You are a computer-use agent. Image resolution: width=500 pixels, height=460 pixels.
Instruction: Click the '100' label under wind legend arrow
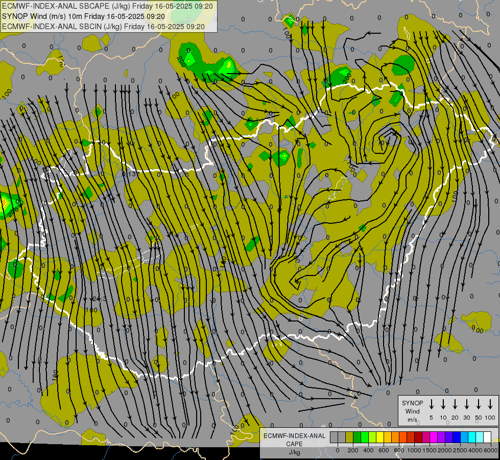click(x=490, y=418)
